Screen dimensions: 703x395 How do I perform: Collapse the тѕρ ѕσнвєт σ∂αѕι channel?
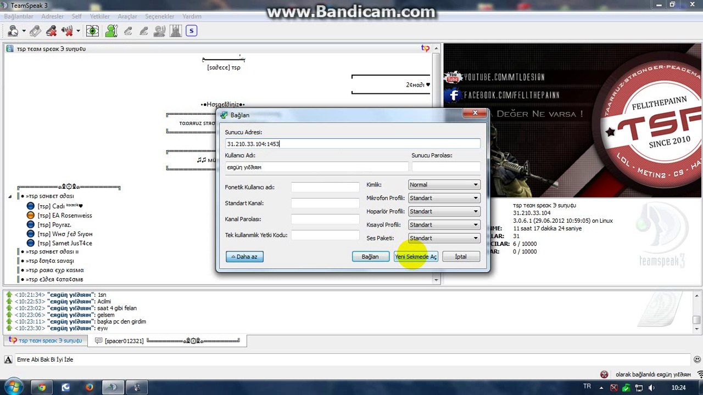(10, 196)
